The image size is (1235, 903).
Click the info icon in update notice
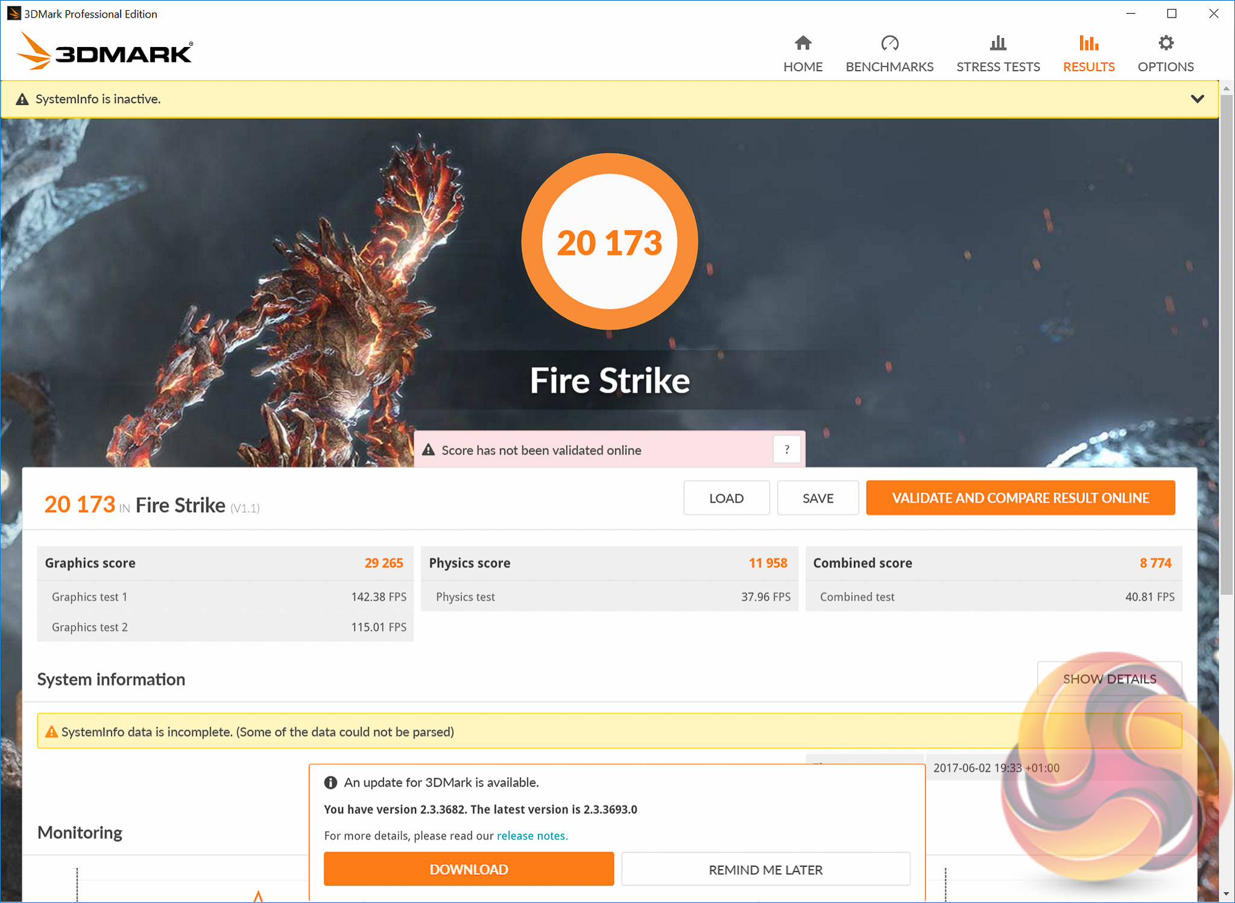pyautogui.click(x=330, y=782)
